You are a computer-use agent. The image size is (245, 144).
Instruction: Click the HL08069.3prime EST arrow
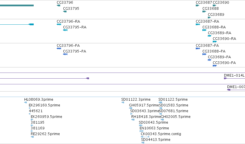pos(25,102)
